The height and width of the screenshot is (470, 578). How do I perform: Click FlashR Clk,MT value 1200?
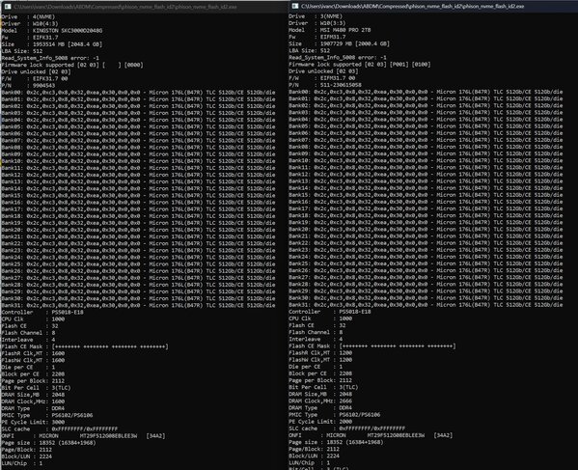point(345,353)
